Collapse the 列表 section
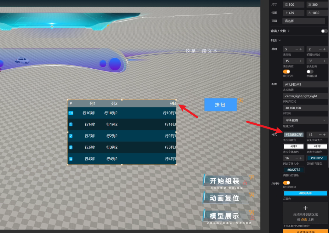Image resolution: width=329 pixels, height=233 pixels. pos(275,40)
